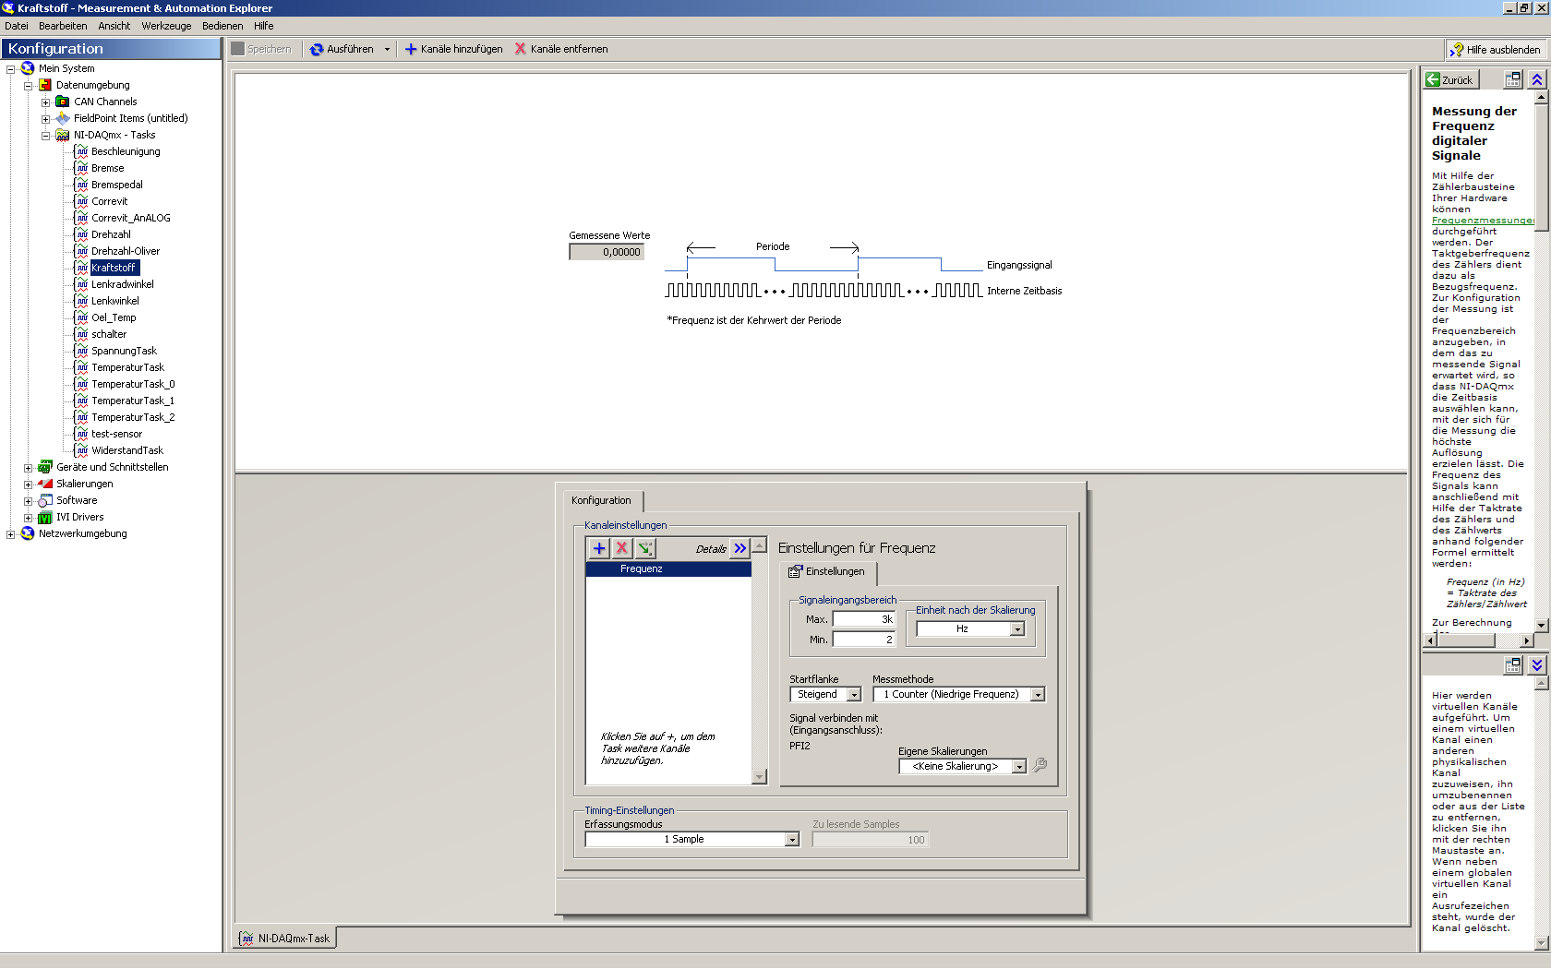Click the Min. signal range field

(864, 640)
